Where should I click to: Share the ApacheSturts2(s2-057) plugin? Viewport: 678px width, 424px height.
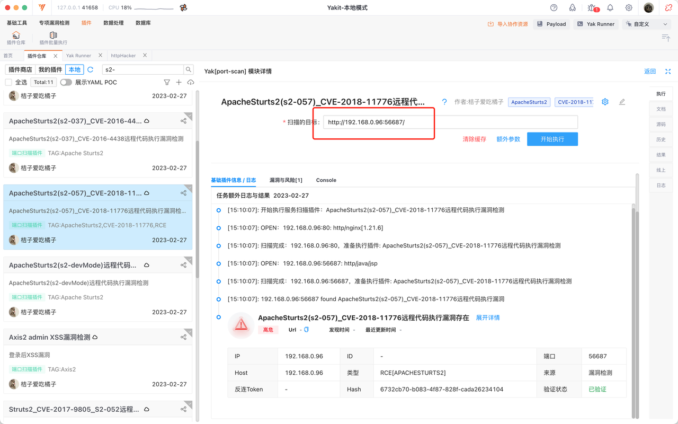(x=183, y=193)
